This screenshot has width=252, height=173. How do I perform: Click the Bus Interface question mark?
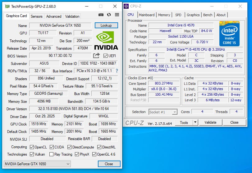[117, 71]
